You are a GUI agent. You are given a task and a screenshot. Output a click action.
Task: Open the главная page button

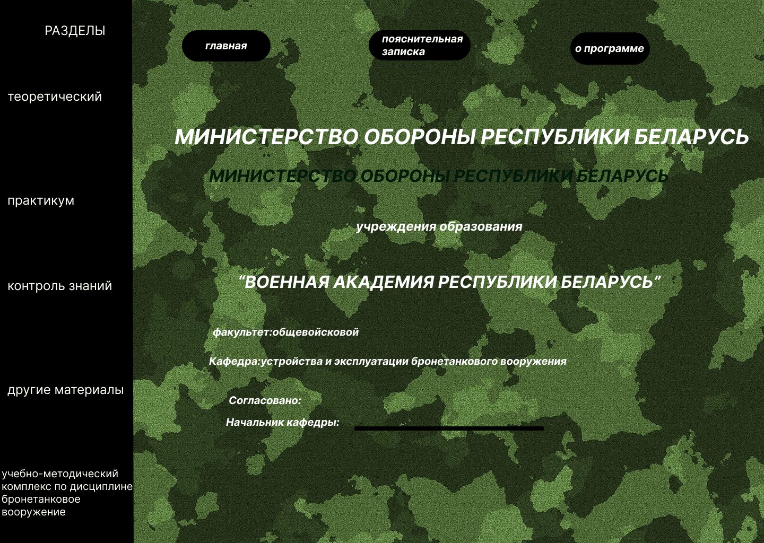pos(226,46)
